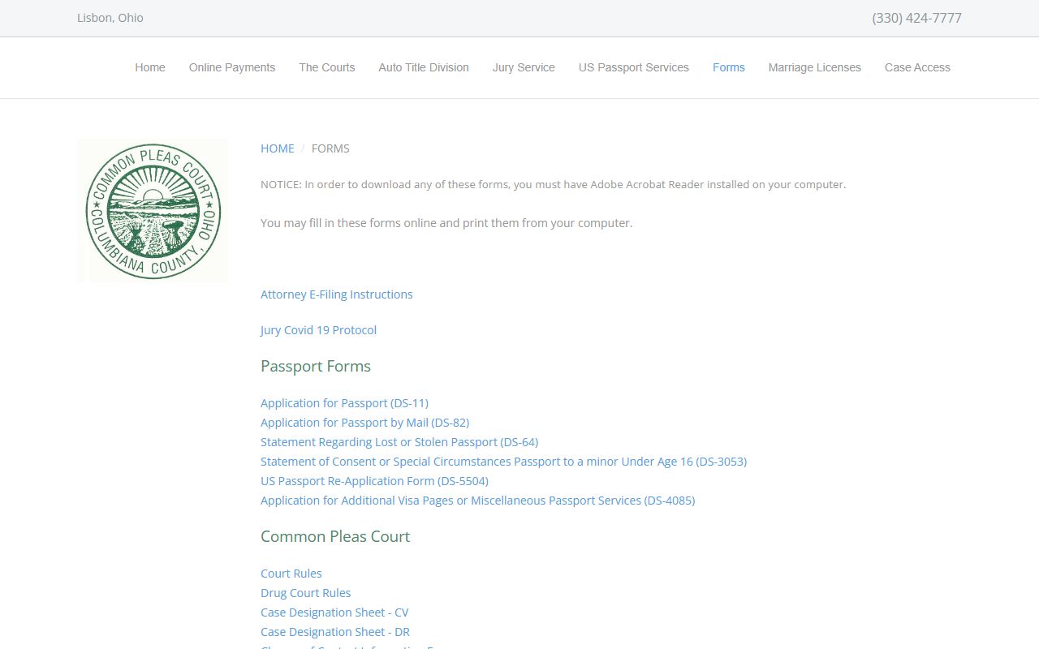View the Jury Covid 19 Protocol
The image size is (1039, 649).
point(318,330)
